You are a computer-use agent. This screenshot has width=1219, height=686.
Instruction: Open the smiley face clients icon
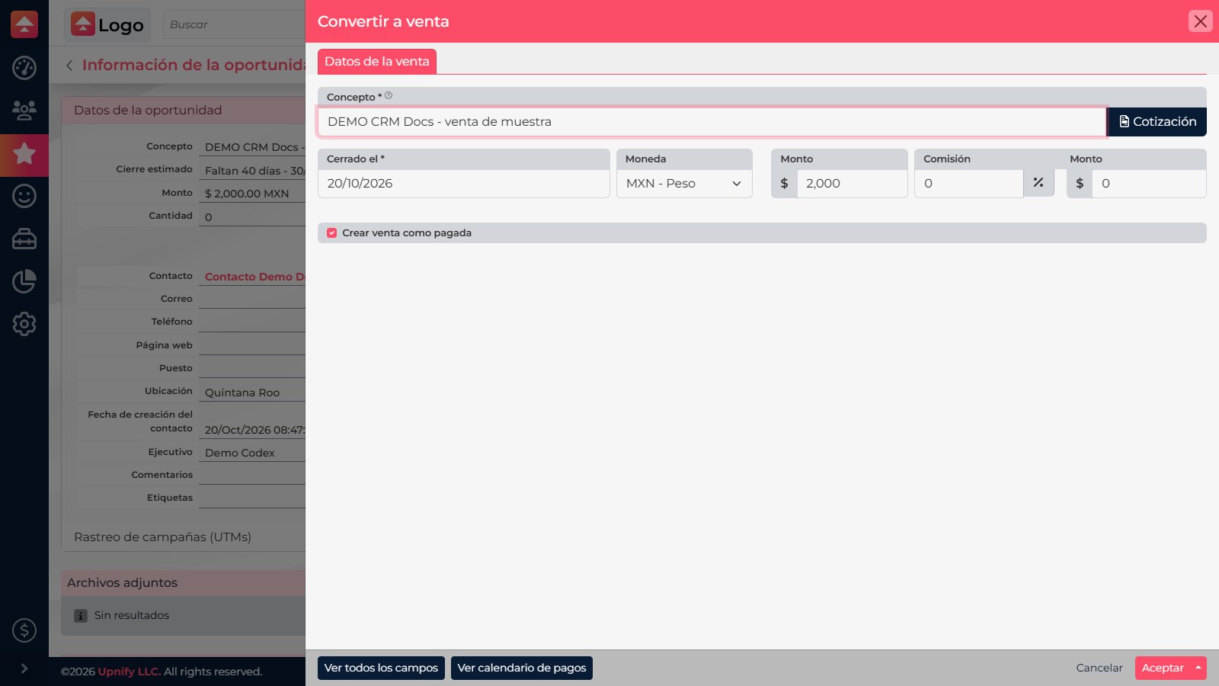coord(24,196)
